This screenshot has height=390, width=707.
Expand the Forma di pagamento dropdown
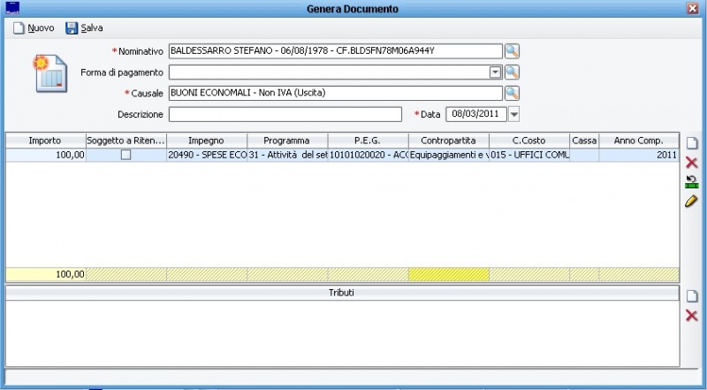pos(495,73)
